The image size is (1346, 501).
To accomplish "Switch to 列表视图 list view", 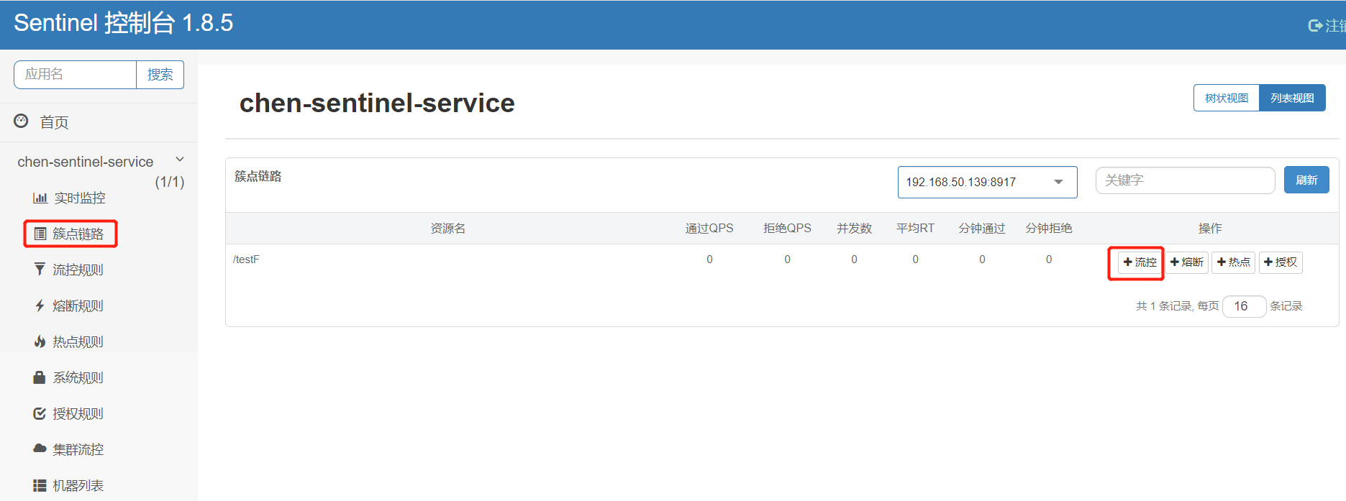I will point(1292,98).
